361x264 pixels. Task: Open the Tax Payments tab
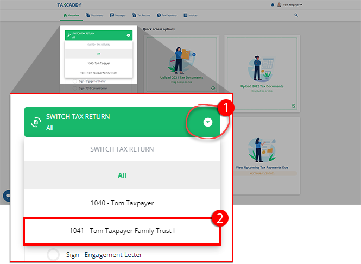point(167,15)
